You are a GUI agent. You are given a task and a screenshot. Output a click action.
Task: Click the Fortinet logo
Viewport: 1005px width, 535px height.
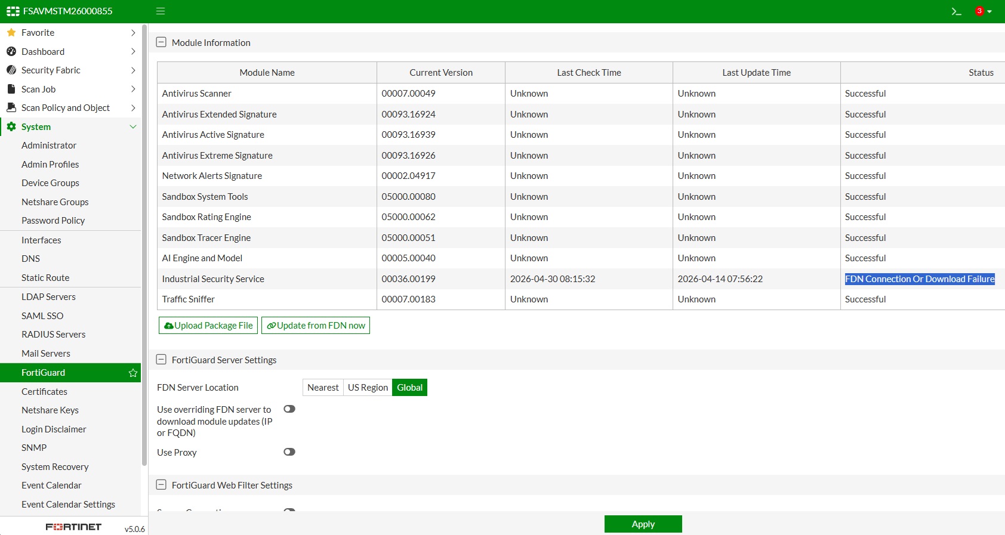click(x=73, y=527)
